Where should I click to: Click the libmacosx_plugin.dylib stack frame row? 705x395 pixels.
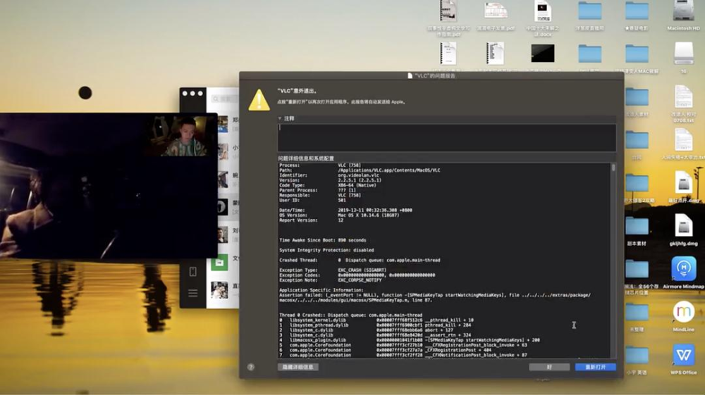tap(409, 340)
